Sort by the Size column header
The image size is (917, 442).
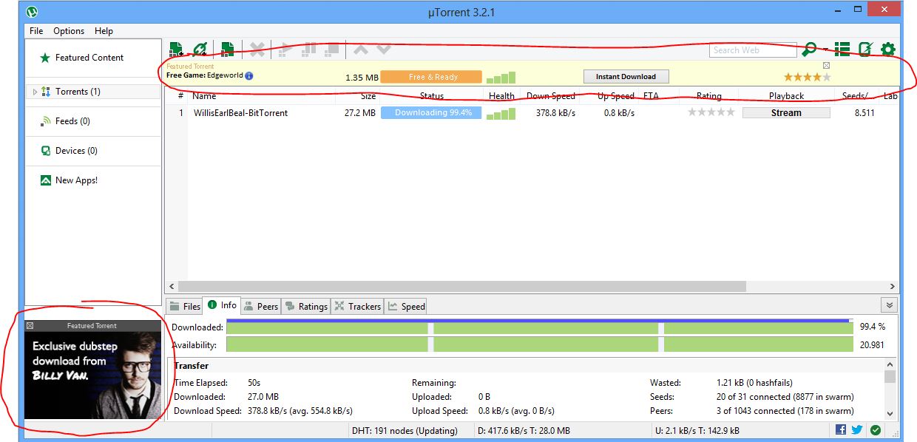click(368, 96)
